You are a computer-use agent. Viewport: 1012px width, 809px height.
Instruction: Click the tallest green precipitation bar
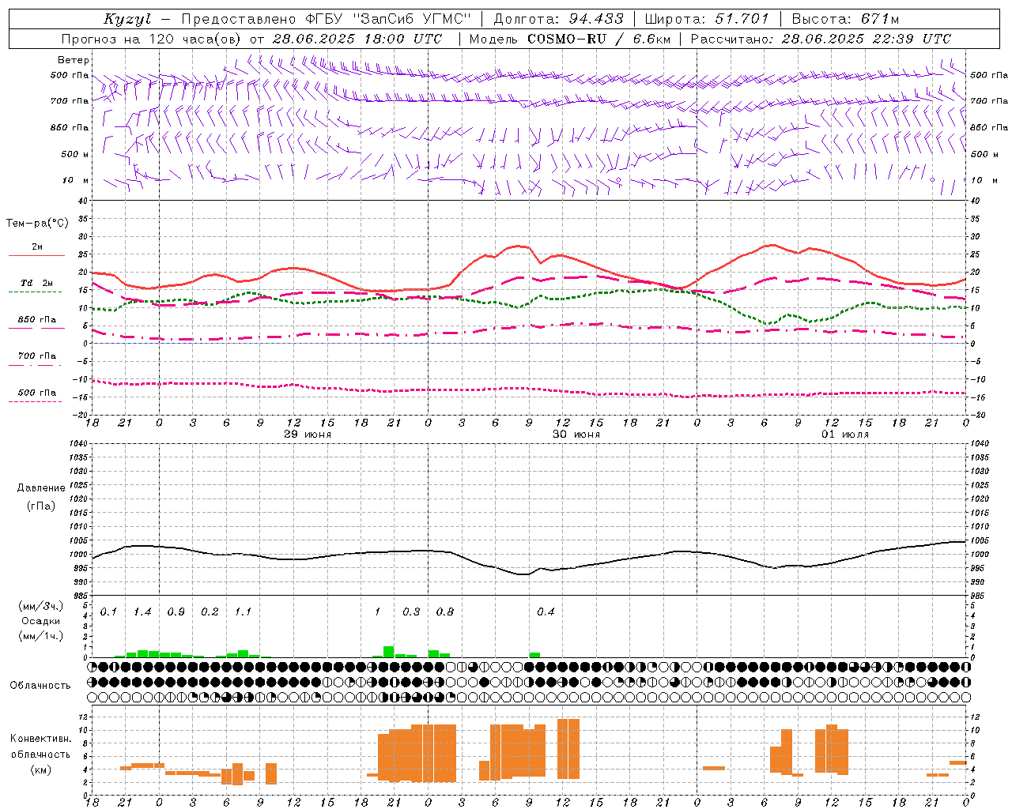tap(389, 652)
